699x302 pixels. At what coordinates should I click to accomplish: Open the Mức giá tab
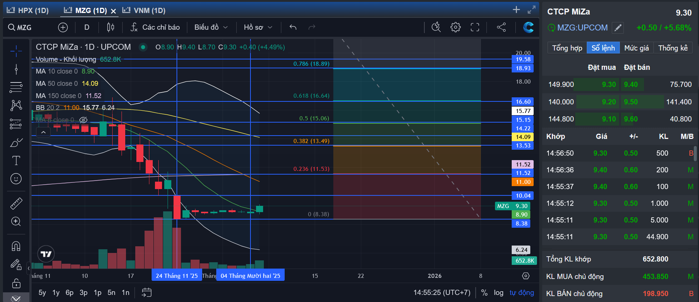tap(637, 48)
